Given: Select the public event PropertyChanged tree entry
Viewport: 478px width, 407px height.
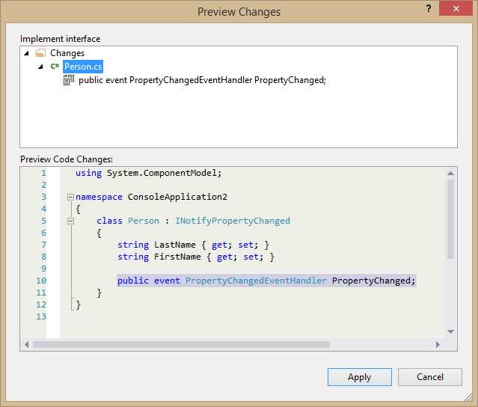Looking at the screenshot, I should click(202, 80).
